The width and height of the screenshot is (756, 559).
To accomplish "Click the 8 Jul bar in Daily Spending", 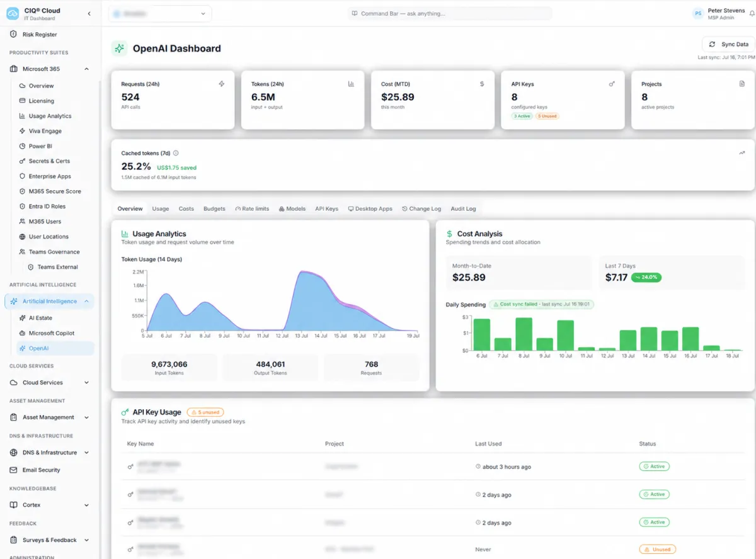I will coord(524,334).
